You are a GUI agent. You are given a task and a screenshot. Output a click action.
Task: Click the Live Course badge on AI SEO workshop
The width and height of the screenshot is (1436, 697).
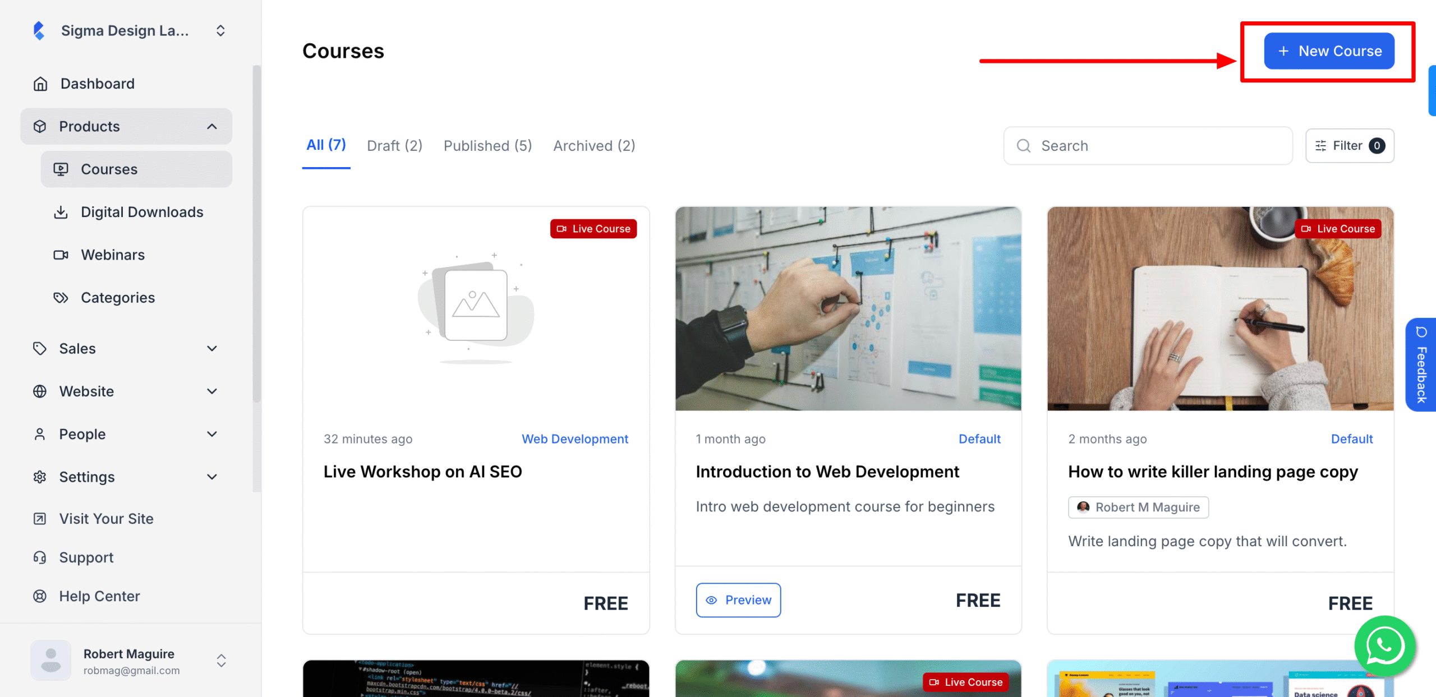(x=593, y=229)
